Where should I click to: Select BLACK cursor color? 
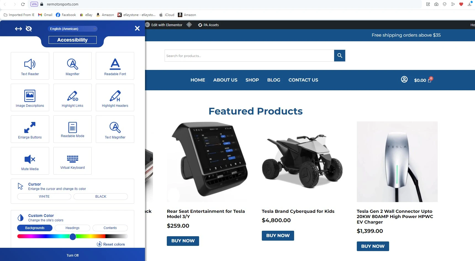[101, 197]
